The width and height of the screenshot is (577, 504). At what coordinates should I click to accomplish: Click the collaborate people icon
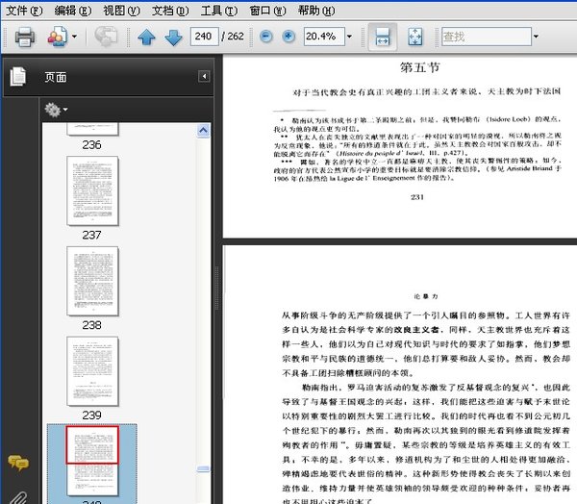57,37
